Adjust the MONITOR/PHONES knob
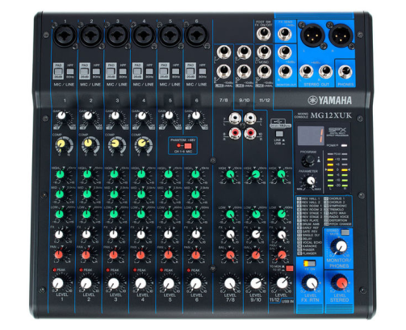The width and height of the screenshot is (406, 330). click(x=341, y=246)
